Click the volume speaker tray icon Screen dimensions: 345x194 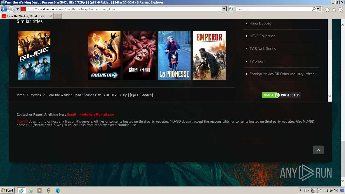click(306, 190)
